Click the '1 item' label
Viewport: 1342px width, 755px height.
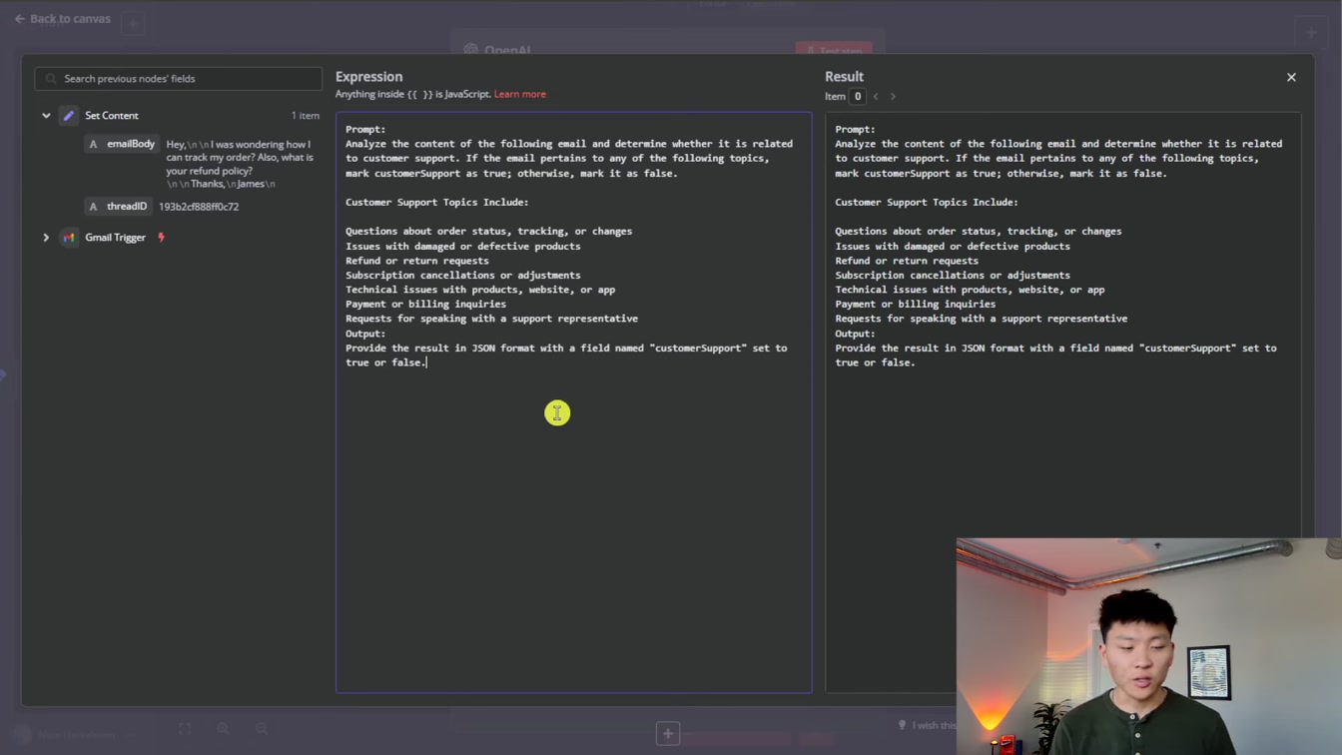point(306,116)
